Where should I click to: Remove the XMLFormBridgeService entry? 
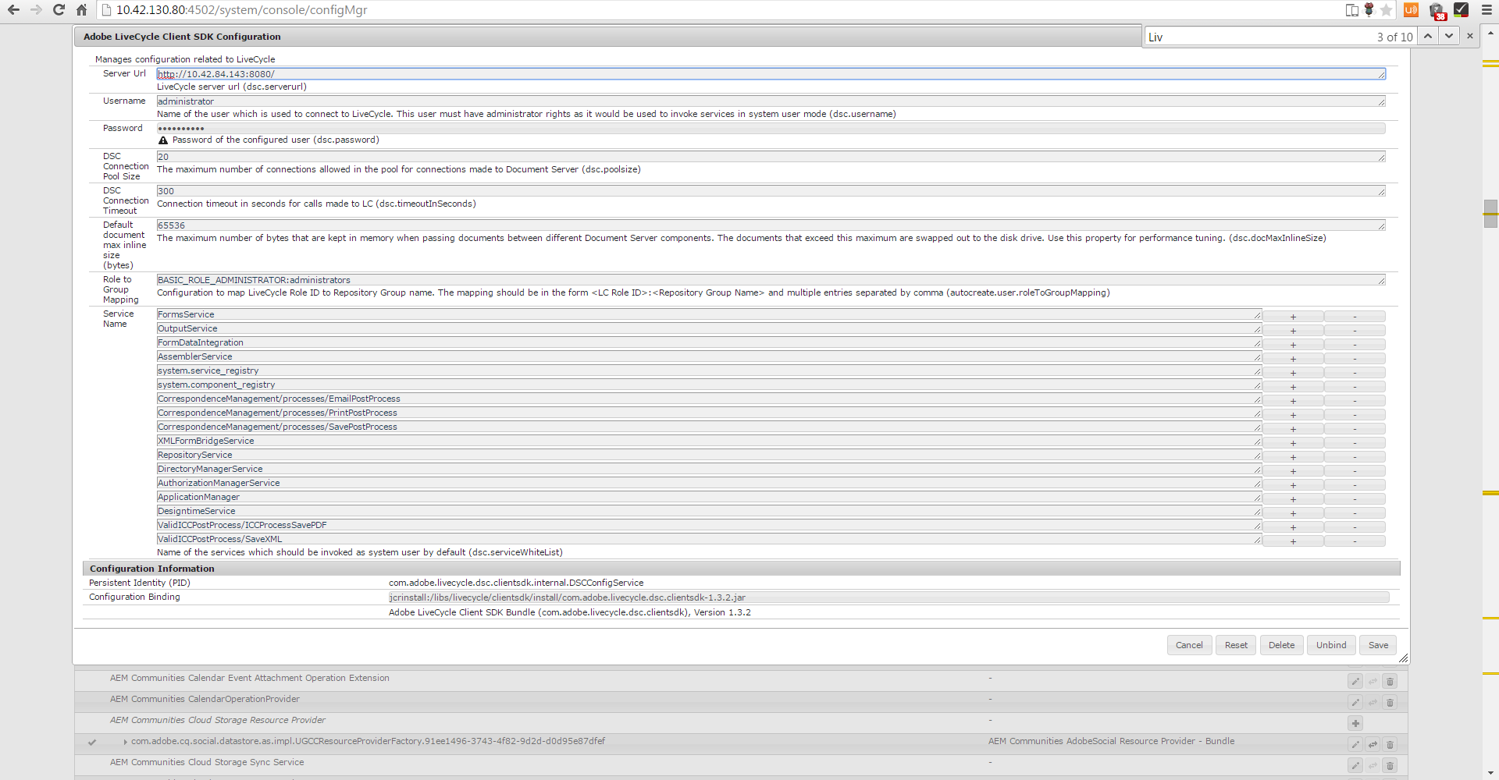click(x=1355, y=442)
